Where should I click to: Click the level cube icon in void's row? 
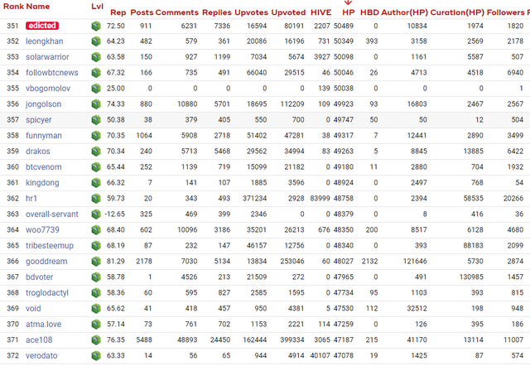pos(96,308)
